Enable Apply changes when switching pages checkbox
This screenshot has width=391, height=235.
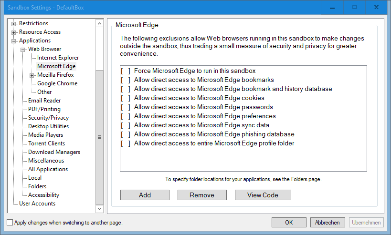click(x=10, y=222)
